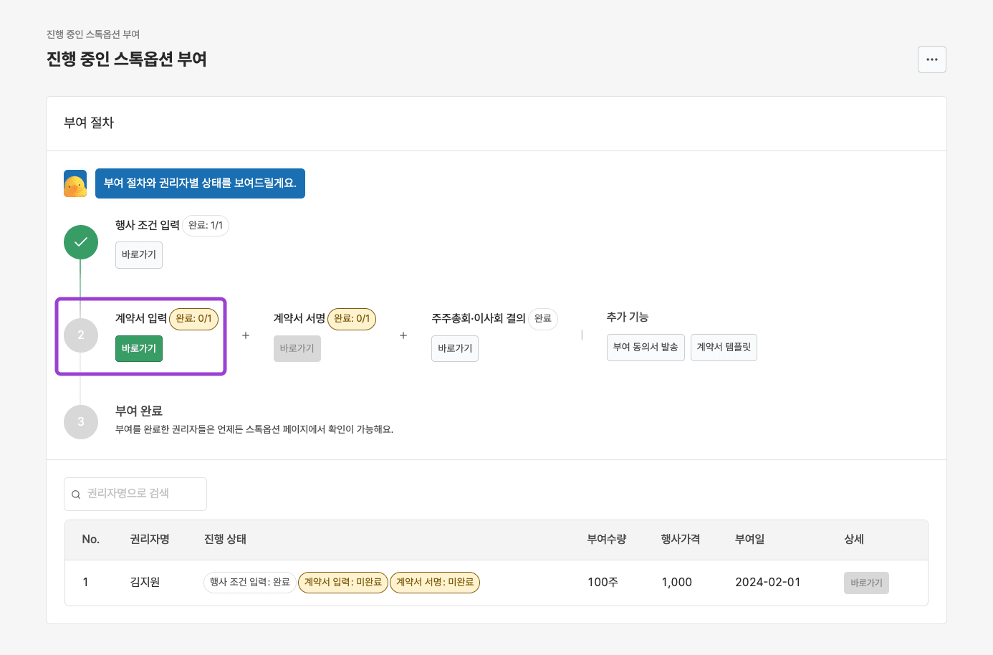
Task: Click the blue assistant message bubble
Action: tap(200, 183)
